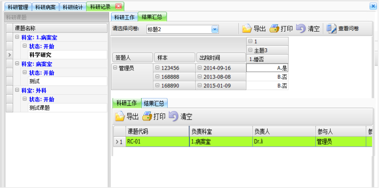Click the lower 清空 undo-arrow icon

pyautogui.click(x=174, y=116)
